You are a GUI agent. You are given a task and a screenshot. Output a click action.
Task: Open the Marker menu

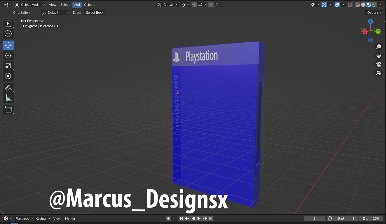click(x=70, y=218)
